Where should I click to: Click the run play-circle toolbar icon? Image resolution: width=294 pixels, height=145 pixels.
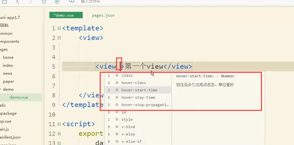coord(57,2)
